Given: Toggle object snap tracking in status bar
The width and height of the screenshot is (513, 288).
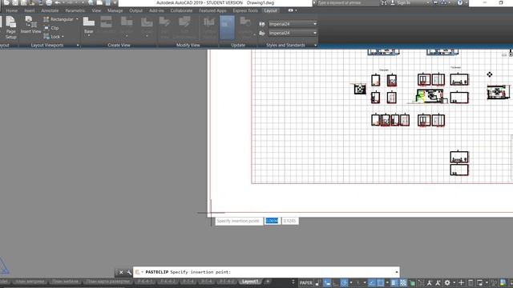Looking at the screenshot, I should coord(372,282).
